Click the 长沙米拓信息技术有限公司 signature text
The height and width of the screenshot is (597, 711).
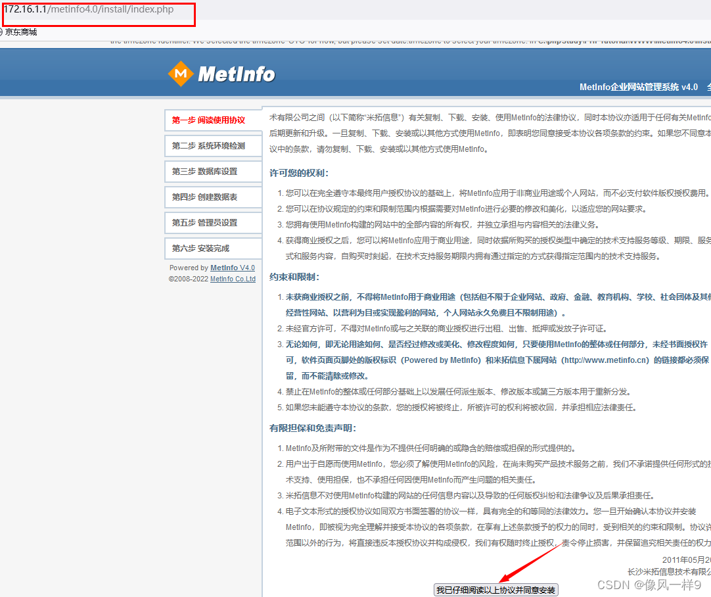(x=669, y=571)
